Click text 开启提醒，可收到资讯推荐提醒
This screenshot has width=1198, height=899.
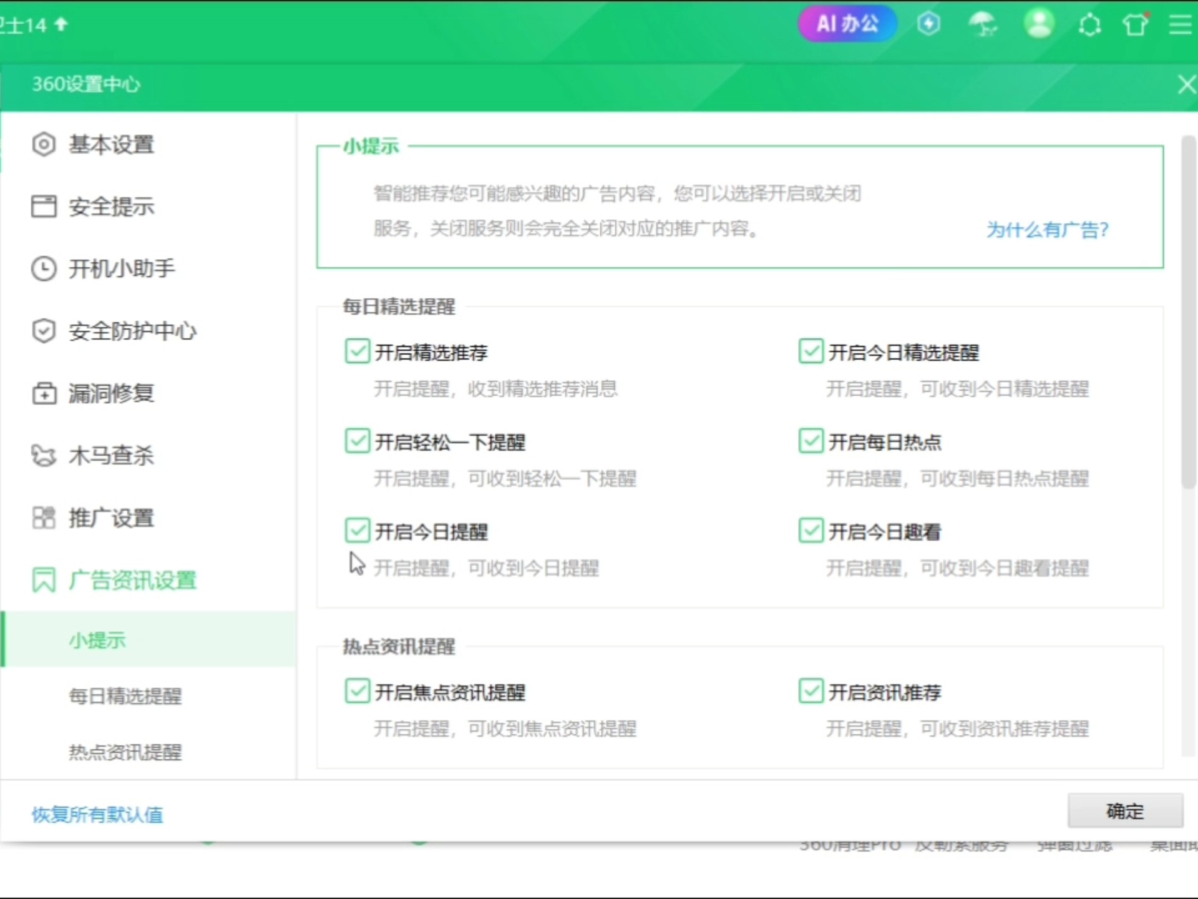(958, 729)
